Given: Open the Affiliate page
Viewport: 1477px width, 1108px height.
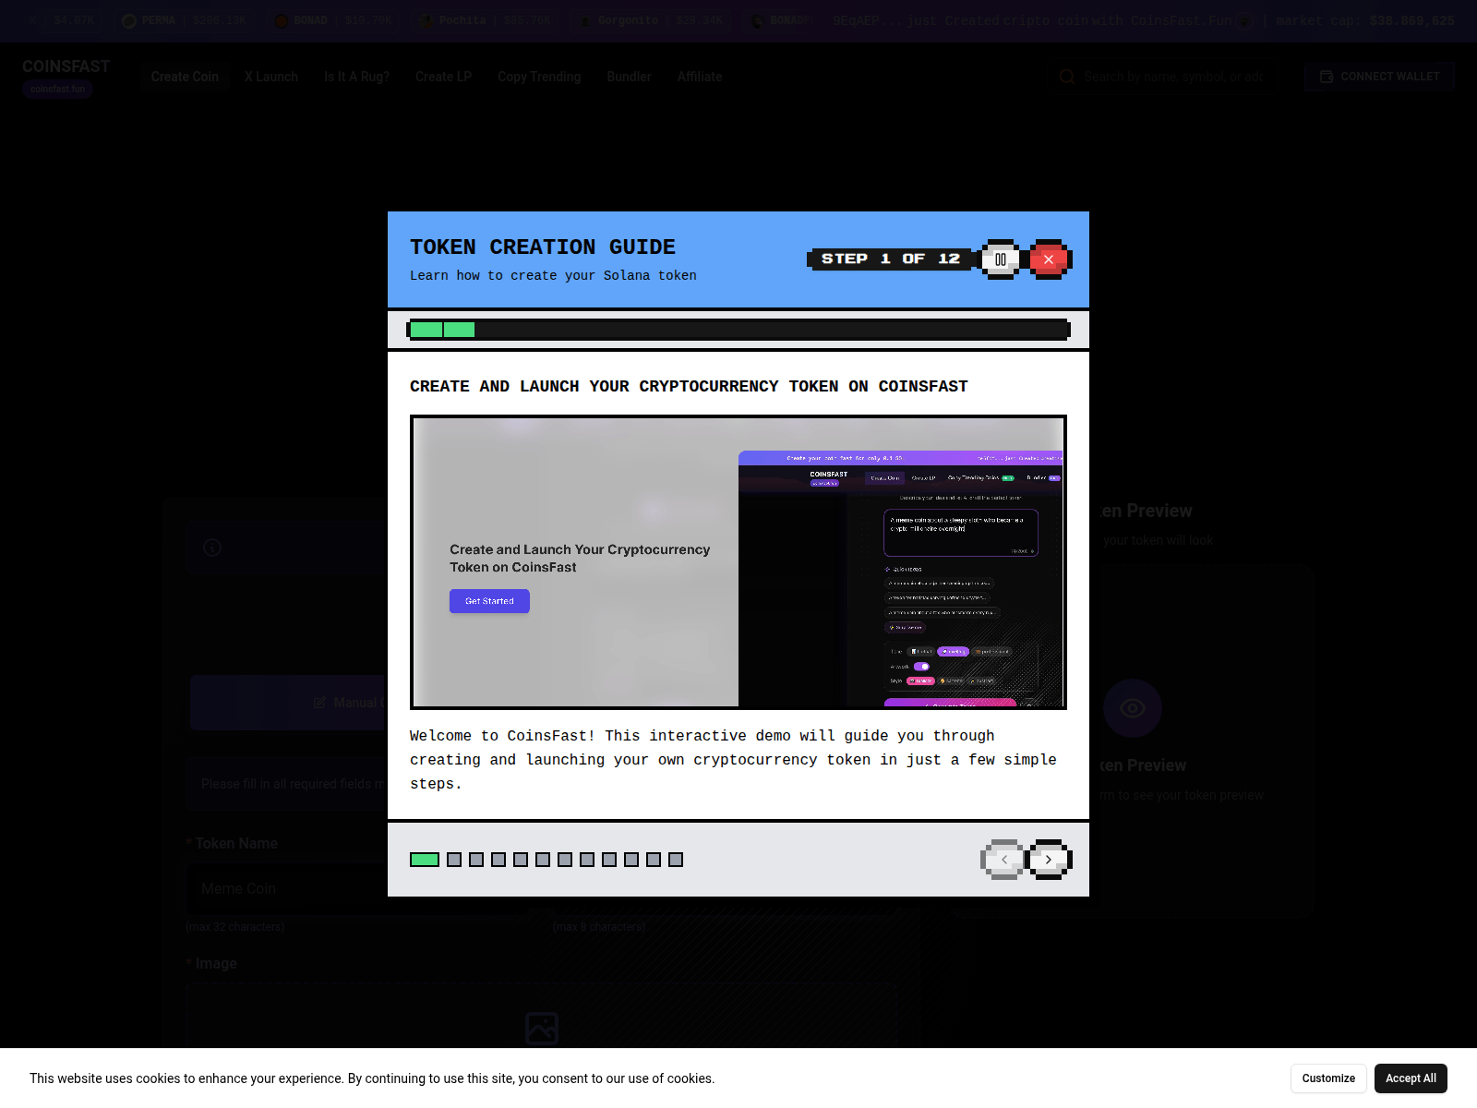Looking at the screenshot, I should coord(700,77).
